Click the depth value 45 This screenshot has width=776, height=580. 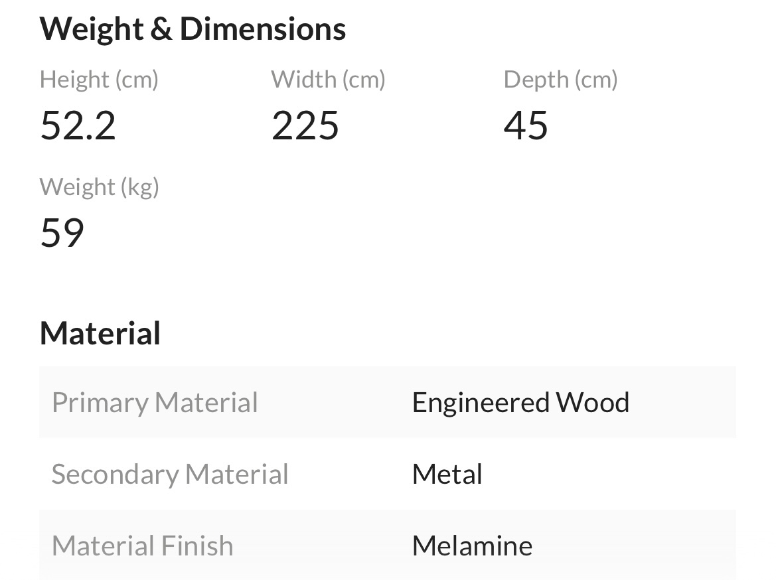coord(526,125)
